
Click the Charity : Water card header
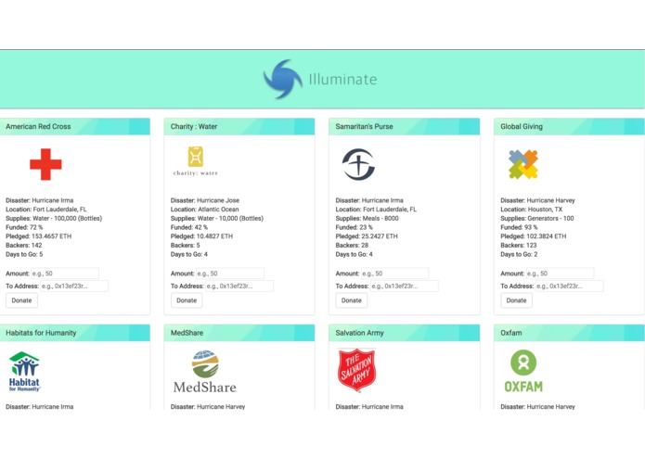tap(239, 126)
